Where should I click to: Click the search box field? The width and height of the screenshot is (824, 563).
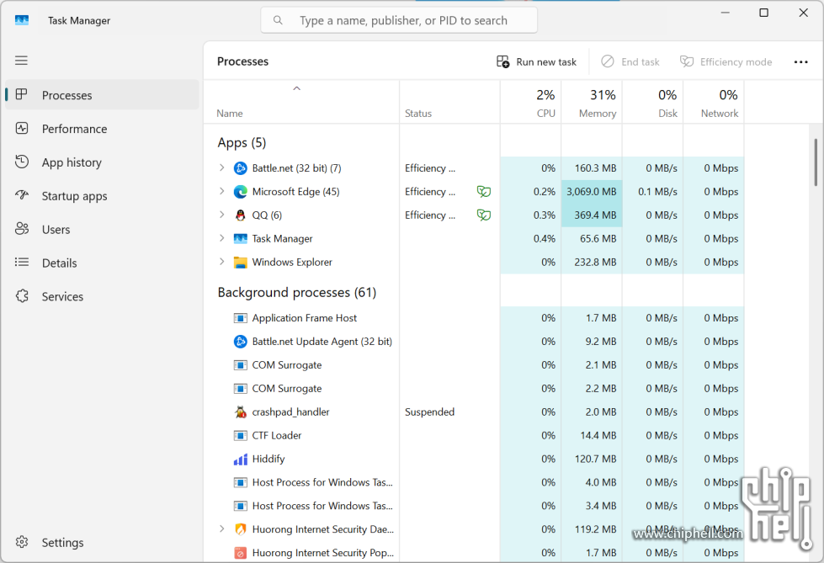399,20
